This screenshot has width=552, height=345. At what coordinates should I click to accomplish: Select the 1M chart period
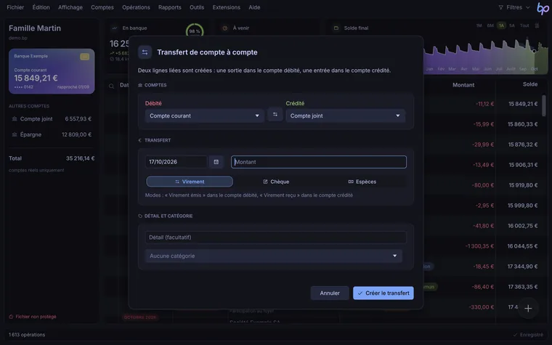pyautogui.click(x=479, y=25)
